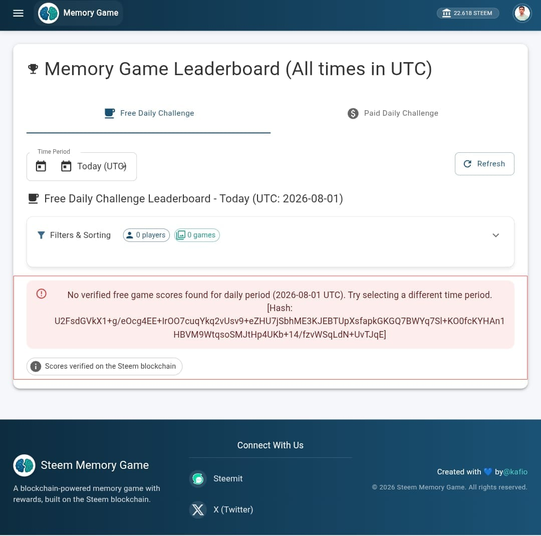Click the X logo icon in footer
Image resolution: width=541 pixels, height=536 pixels.
198,509
